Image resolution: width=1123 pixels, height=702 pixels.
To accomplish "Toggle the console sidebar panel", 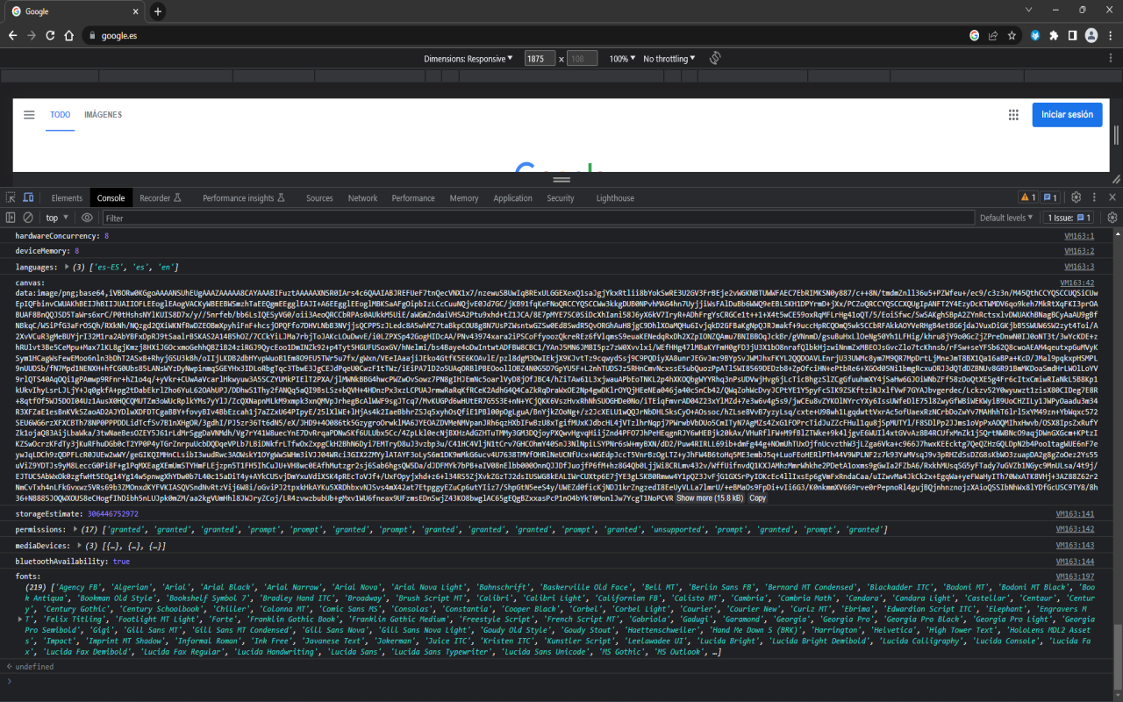I will (x=11, y=218).
